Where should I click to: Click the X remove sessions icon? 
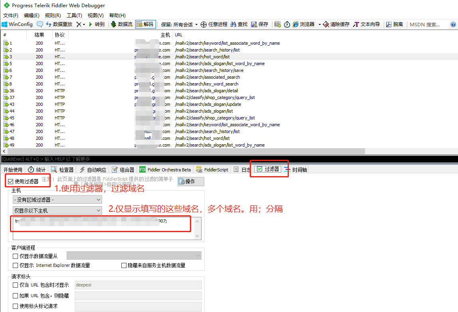[79, 24]
